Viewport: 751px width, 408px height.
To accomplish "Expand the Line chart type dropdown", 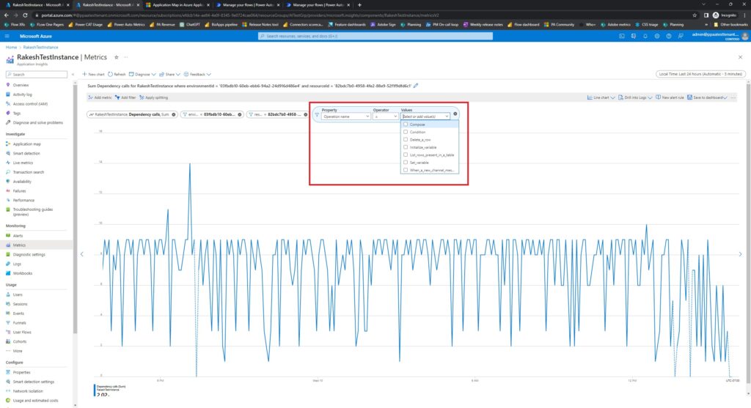I will click(602, 97).
